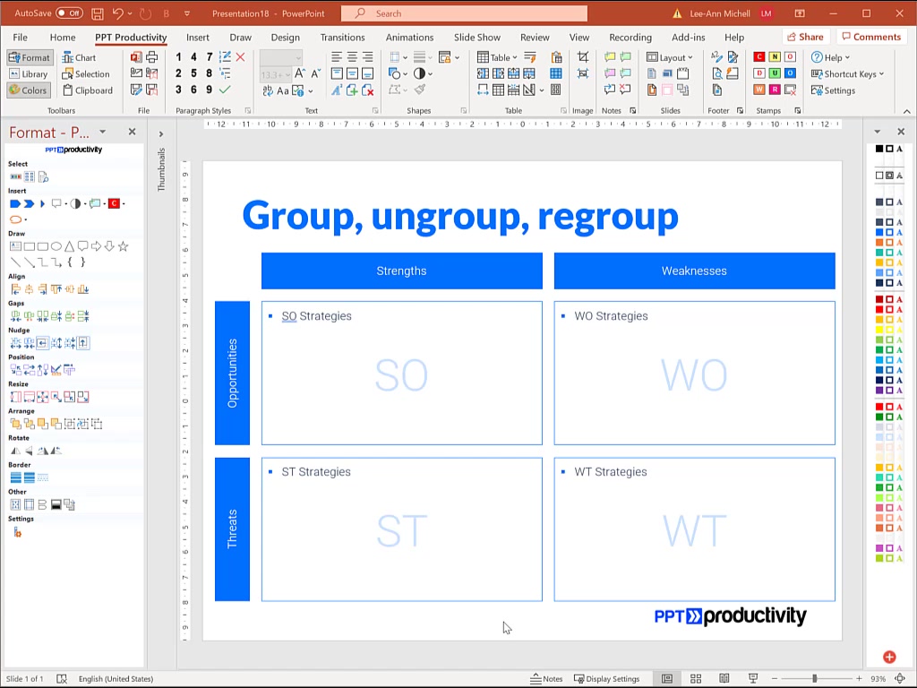Adjust the zoom slider handle
The width and height of the screenshot is (917, 688).
click(x=814, y=679)
